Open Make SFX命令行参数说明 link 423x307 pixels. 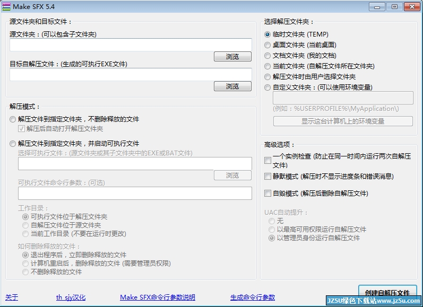pos(158,297)
